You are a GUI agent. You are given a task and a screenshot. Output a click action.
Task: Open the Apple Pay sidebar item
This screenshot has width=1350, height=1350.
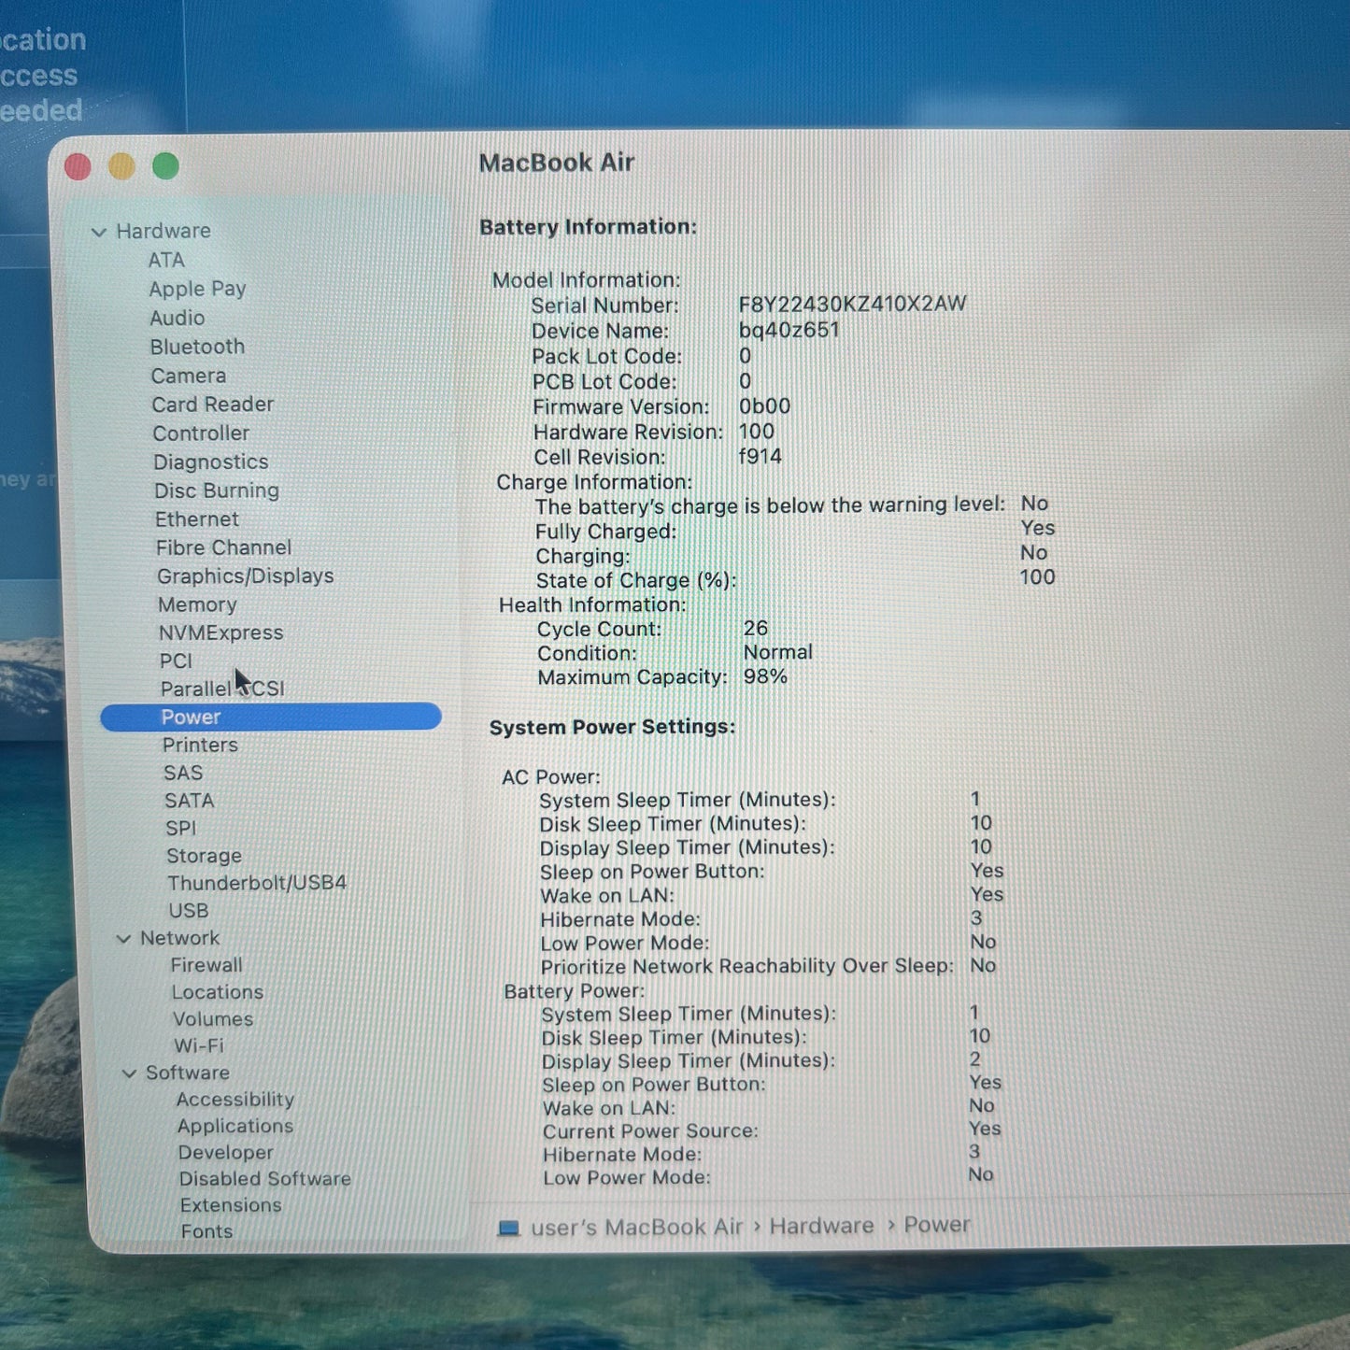pos(197,289)
